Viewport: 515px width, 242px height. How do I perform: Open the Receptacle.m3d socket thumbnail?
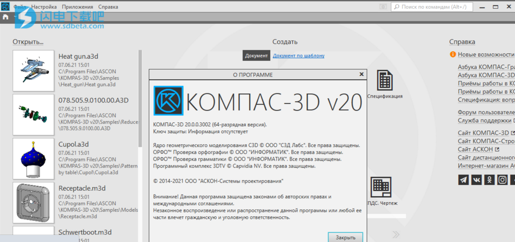(33, 203)
